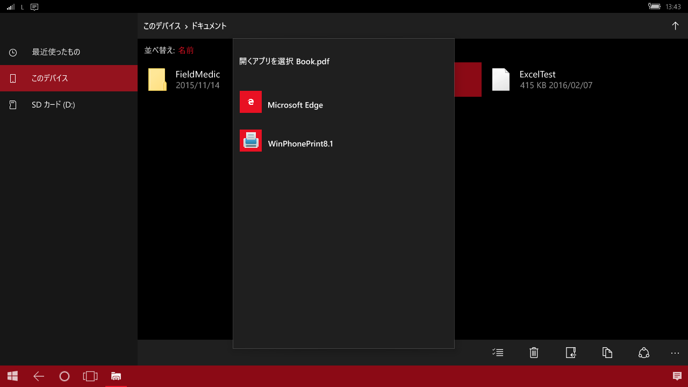
Task: Open 最近使ったもの in sidebar
Action: 69,52
